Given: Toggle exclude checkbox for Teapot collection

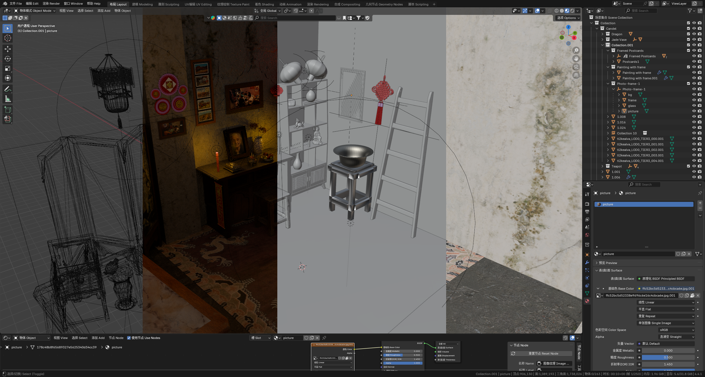Looking at the screenshot, I should pyautogui.click(x=688, y=166).
